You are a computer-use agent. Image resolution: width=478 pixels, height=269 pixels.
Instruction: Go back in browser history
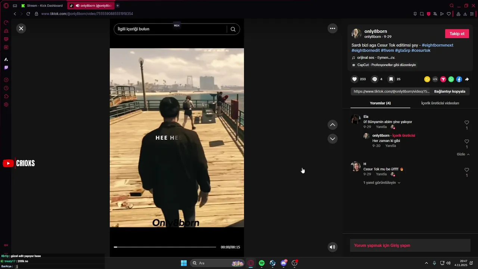click(15, 14)
